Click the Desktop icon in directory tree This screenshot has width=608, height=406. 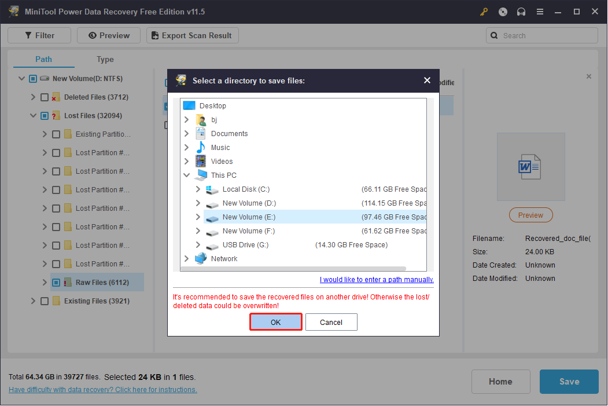click(x=189, y=105)
